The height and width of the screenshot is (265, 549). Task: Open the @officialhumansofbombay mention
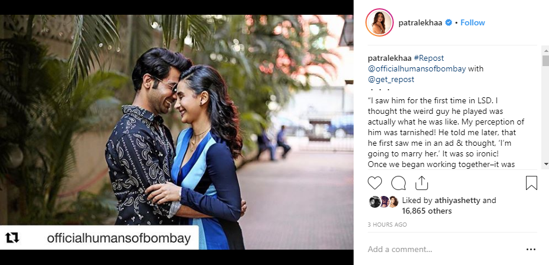point(417,68)
